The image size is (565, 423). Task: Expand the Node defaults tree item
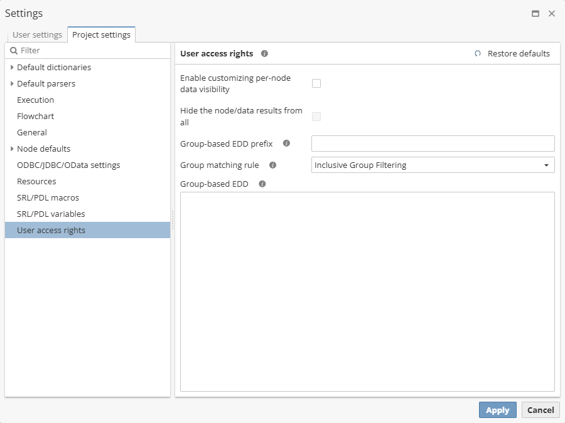tap(12, 149)
